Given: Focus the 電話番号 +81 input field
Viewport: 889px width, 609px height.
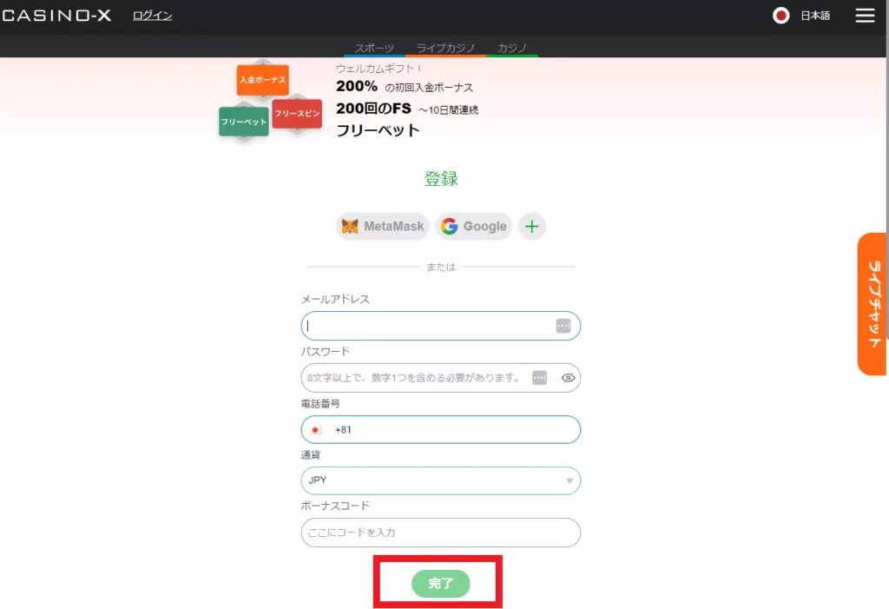Looking at the screenshot, I should pyautogui.click(x=440, y=430).
